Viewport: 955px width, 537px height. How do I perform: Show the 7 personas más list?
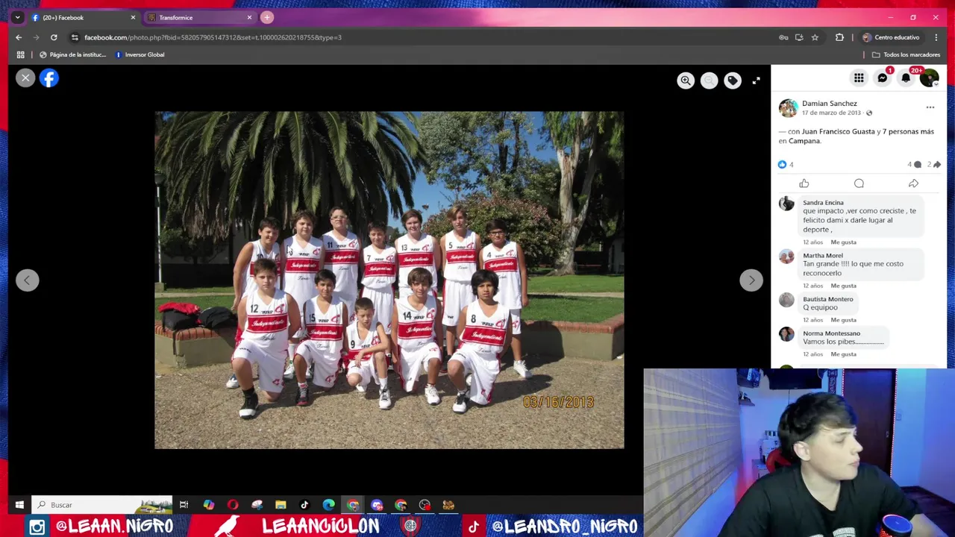tap(908, 131)
